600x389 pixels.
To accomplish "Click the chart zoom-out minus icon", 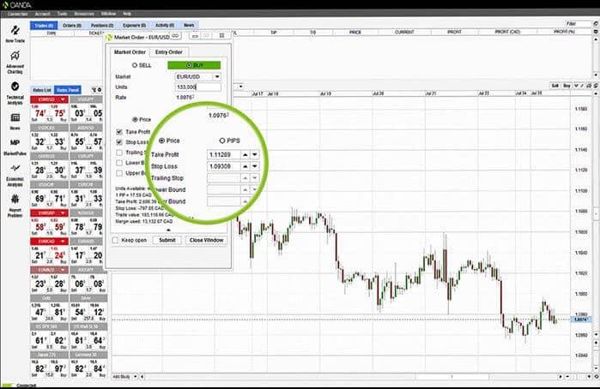I will (567, 377).
